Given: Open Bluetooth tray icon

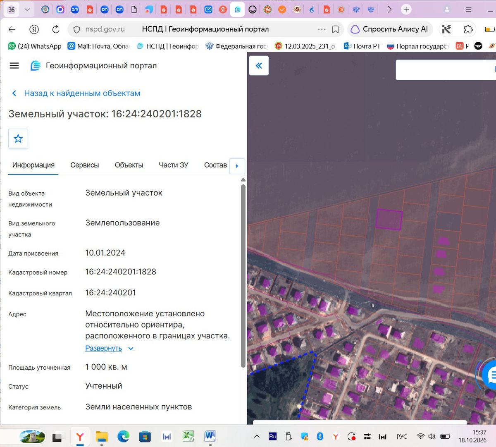Looking at the screenshot, I should coord(320,436).
